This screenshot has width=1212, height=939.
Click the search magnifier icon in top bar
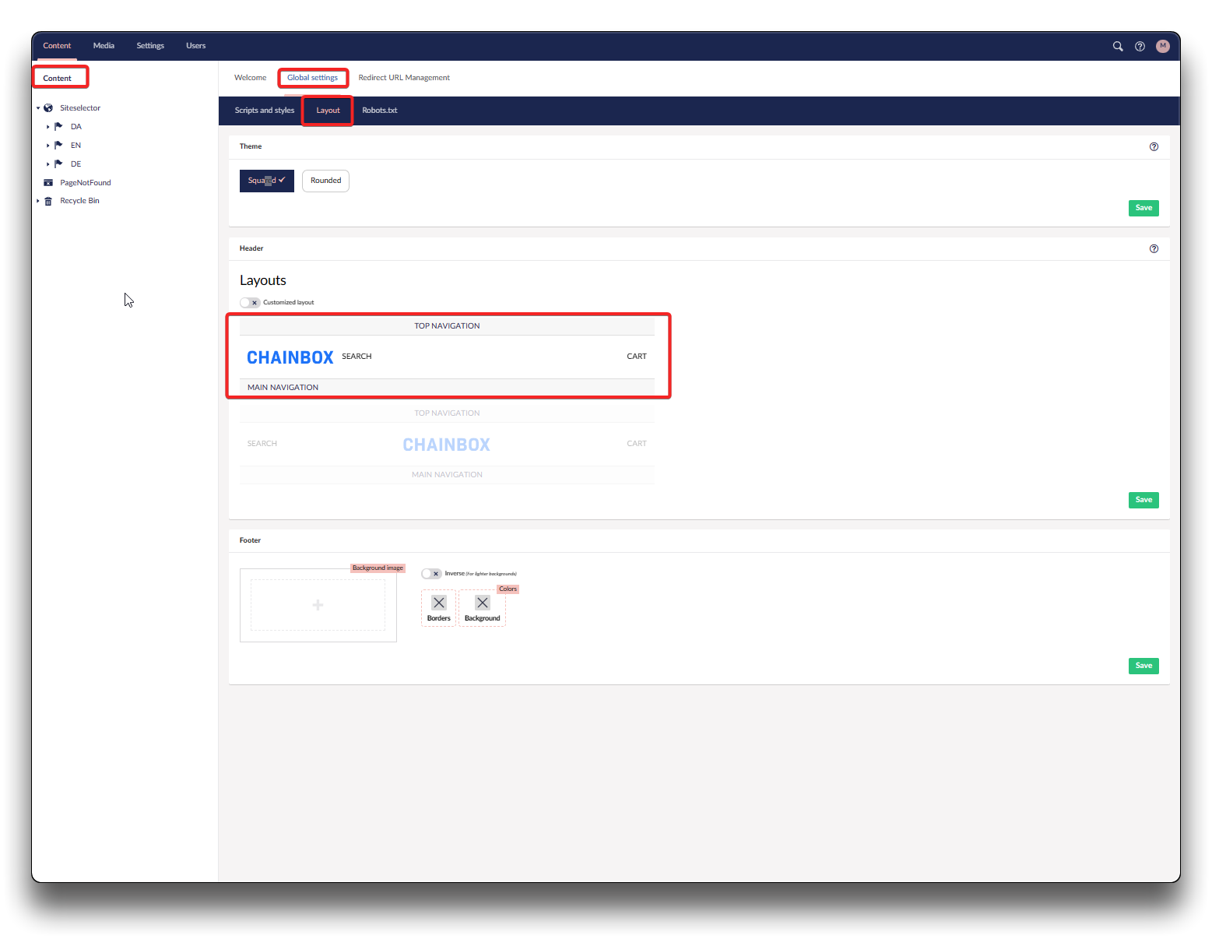click(1118, 47)
